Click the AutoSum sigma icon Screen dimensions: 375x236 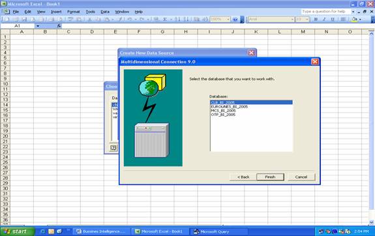click(x=165, y=19)
